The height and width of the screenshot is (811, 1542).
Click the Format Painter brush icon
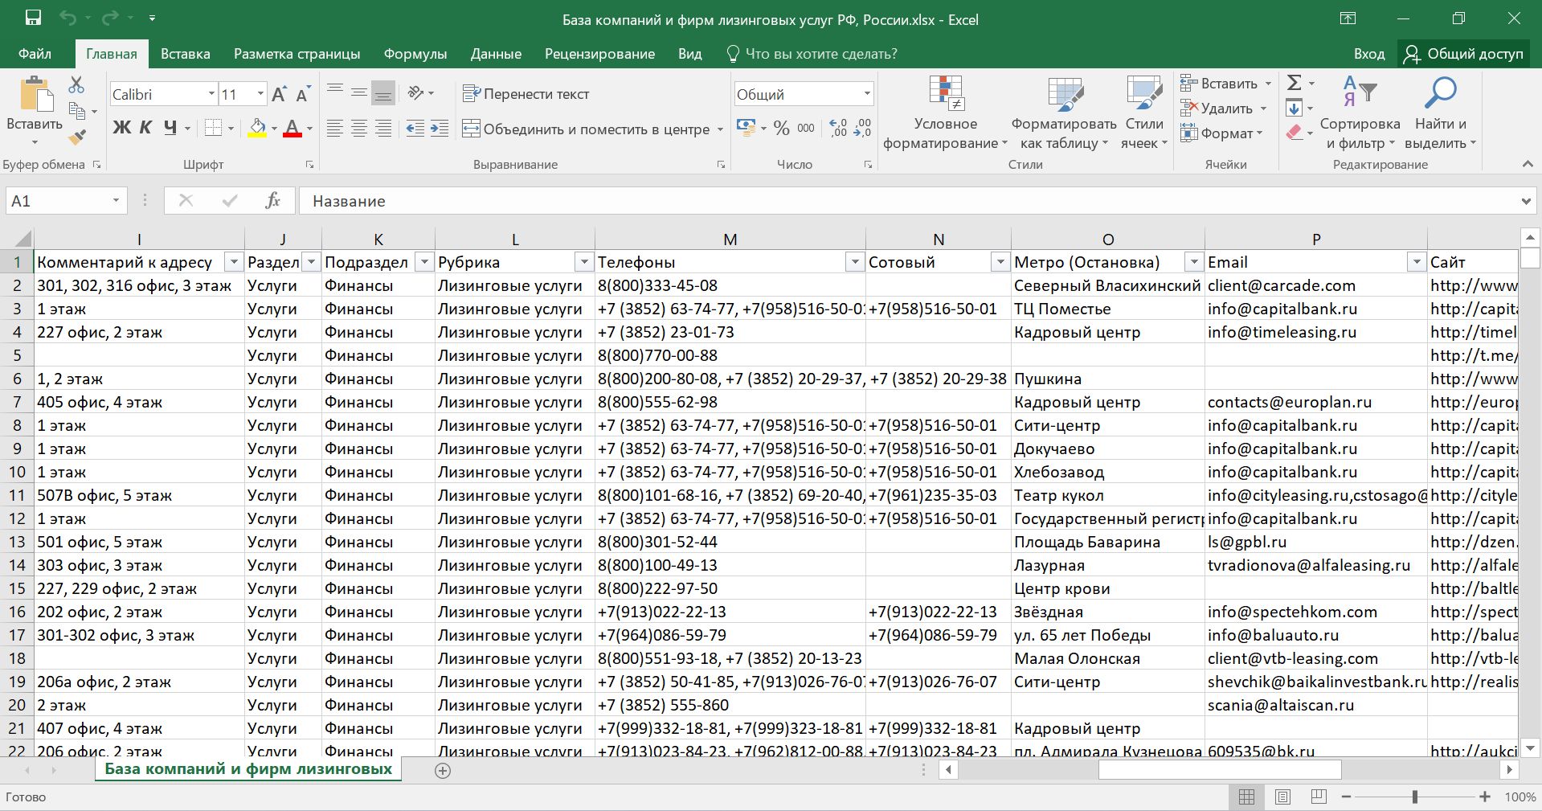[77, 137]
